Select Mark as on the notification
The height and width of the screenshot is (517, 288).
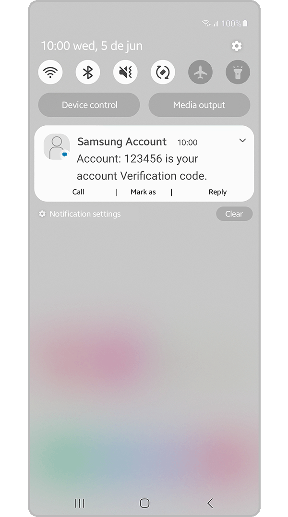click(x=143, y=192)
